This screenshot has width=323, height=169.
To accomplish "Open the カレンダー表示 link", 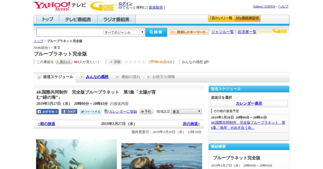I will [249, 104].
